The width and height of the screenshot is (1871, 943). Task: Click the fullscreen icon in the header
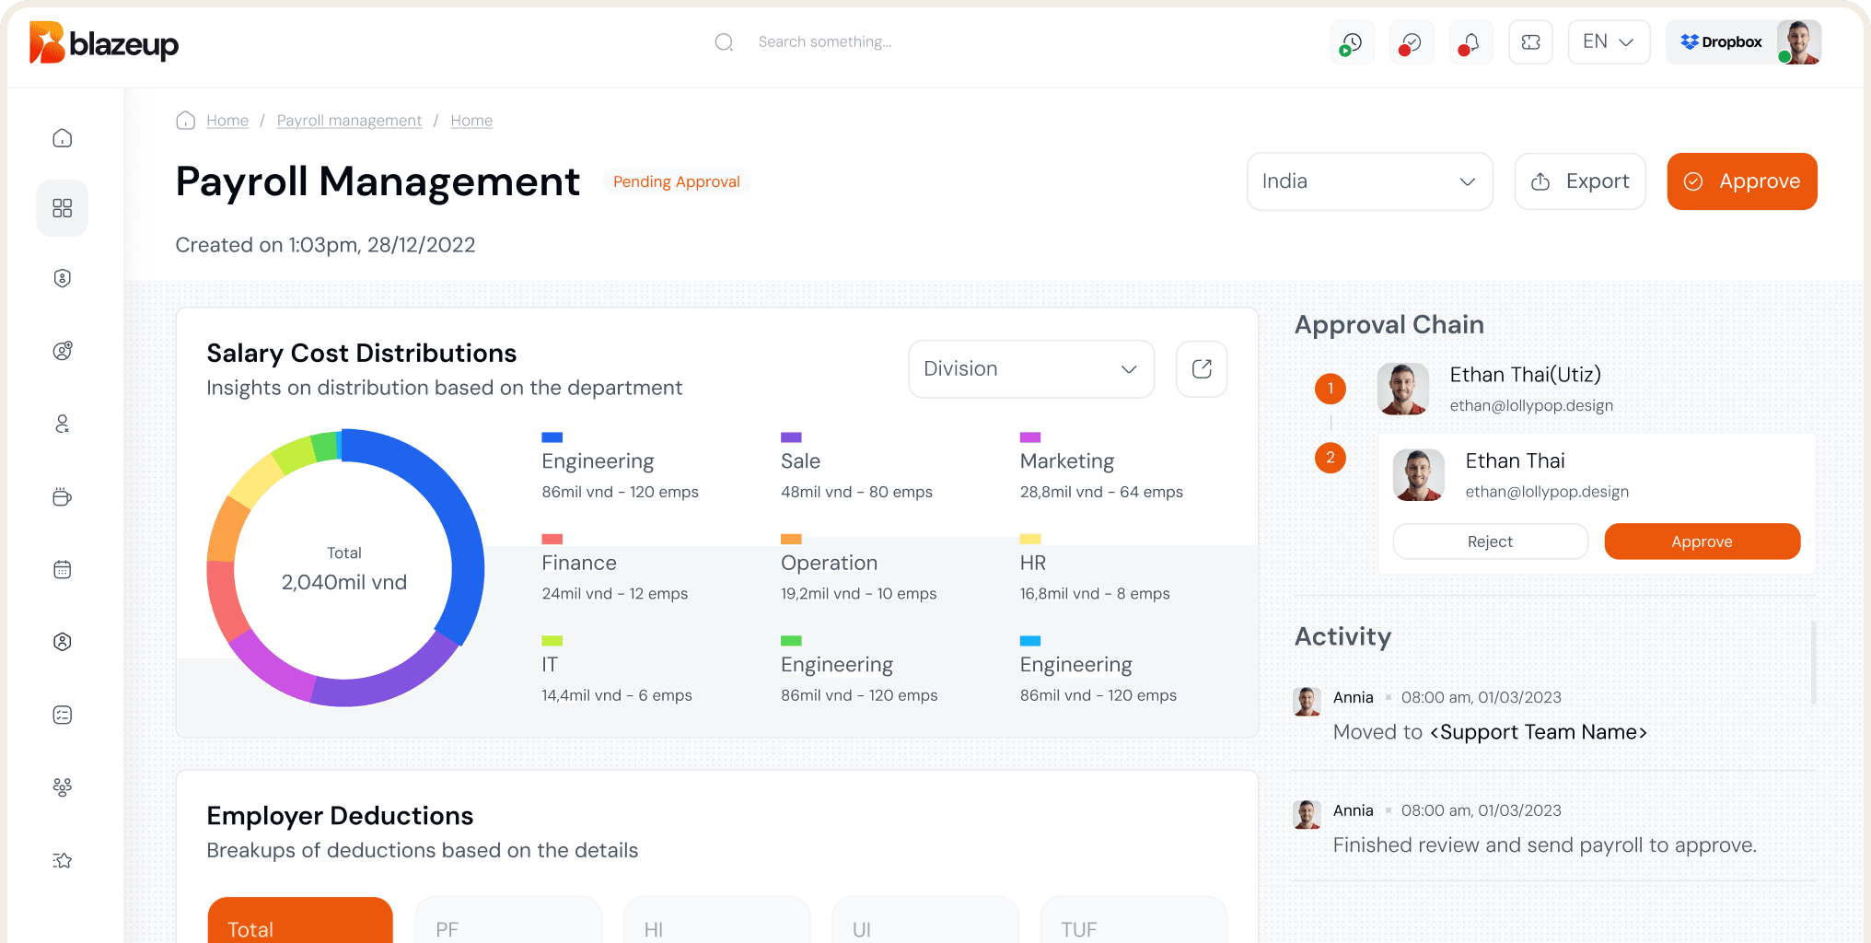[1530, 42]
